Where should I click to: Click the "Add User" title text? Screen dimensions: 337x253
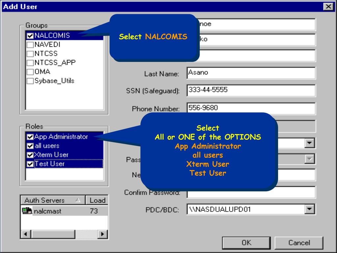coord(20,7)
